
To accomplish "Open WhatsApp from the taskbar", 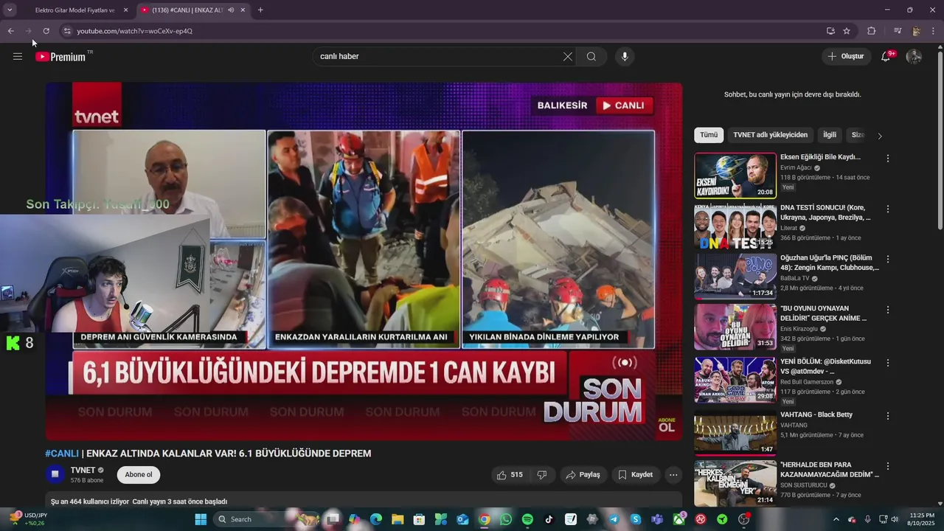I will 506,519.
